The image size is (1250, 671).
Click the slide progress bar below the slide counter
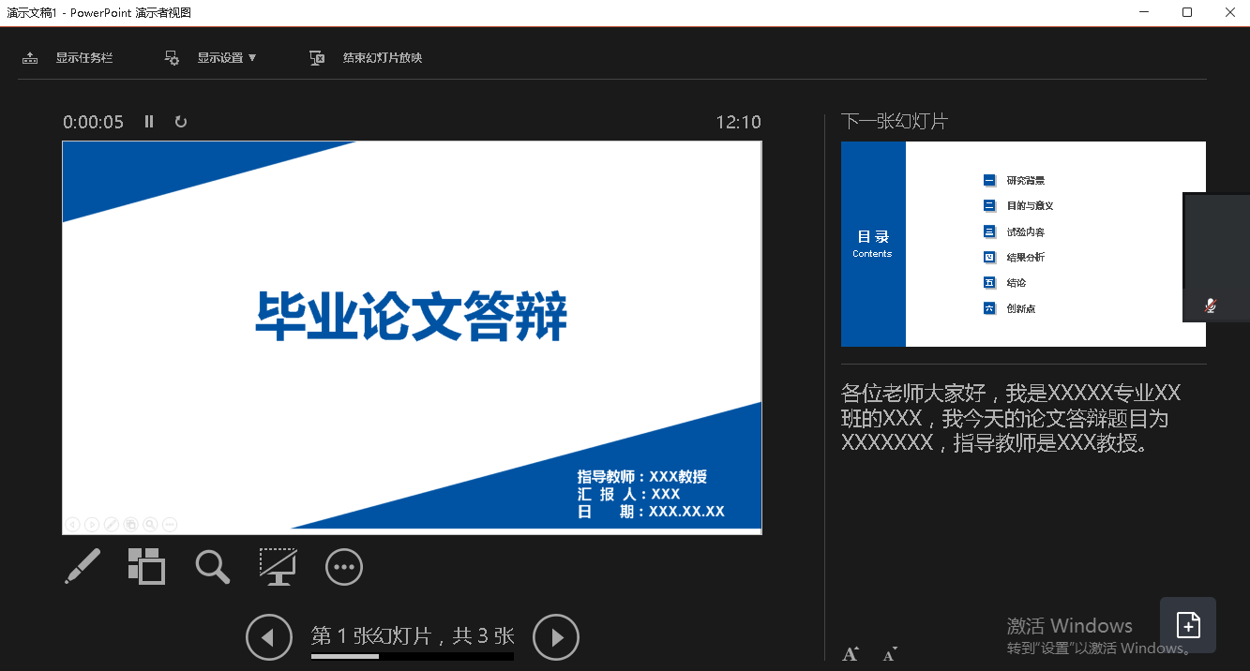point(412,656)
